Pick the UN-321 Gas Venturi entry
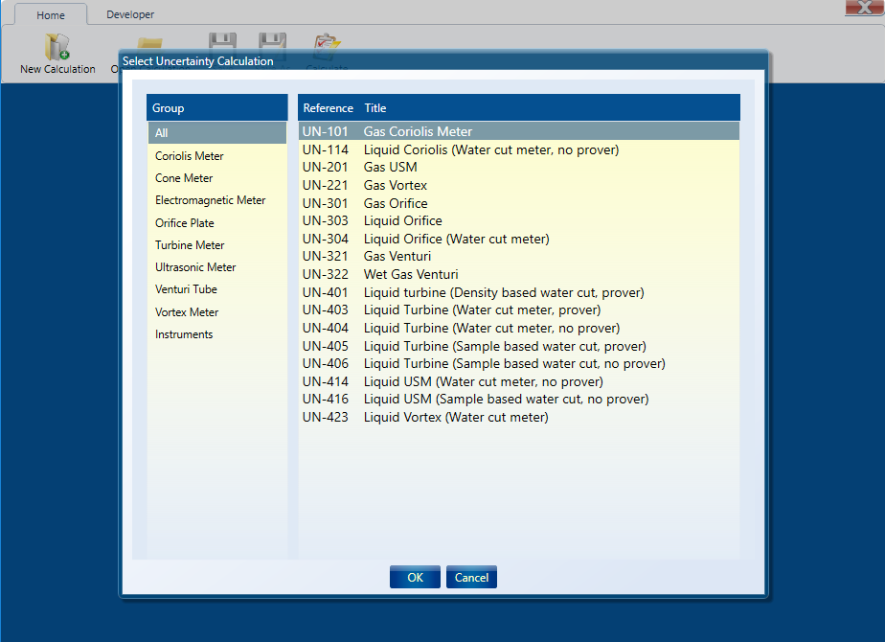The width and height of the screenshot is (885, 642). (519, 257)
